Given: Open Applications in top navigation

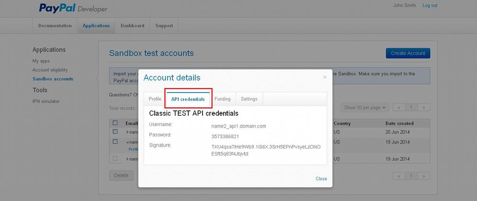Looking at the screenshot, I should point(96,26).
